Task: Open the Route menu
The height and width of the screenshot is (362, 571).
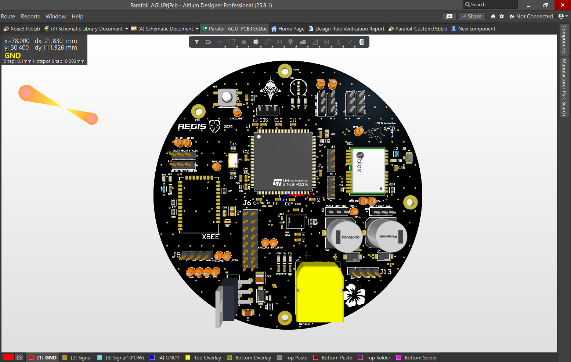Action: [x=8, y=16]
